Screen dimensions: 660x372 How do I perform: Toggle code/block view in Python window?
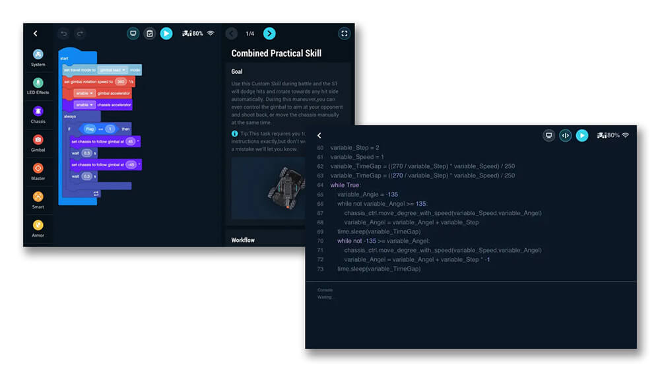[566, 135]
